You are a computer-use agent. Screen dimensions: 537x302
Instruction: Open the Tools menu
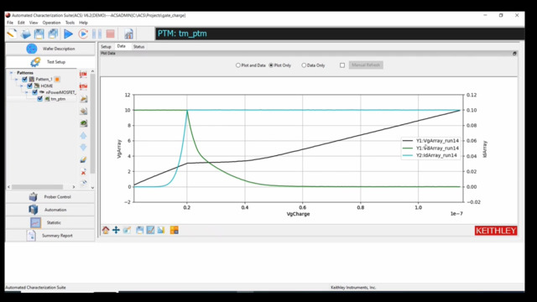[x=70, y=23]
